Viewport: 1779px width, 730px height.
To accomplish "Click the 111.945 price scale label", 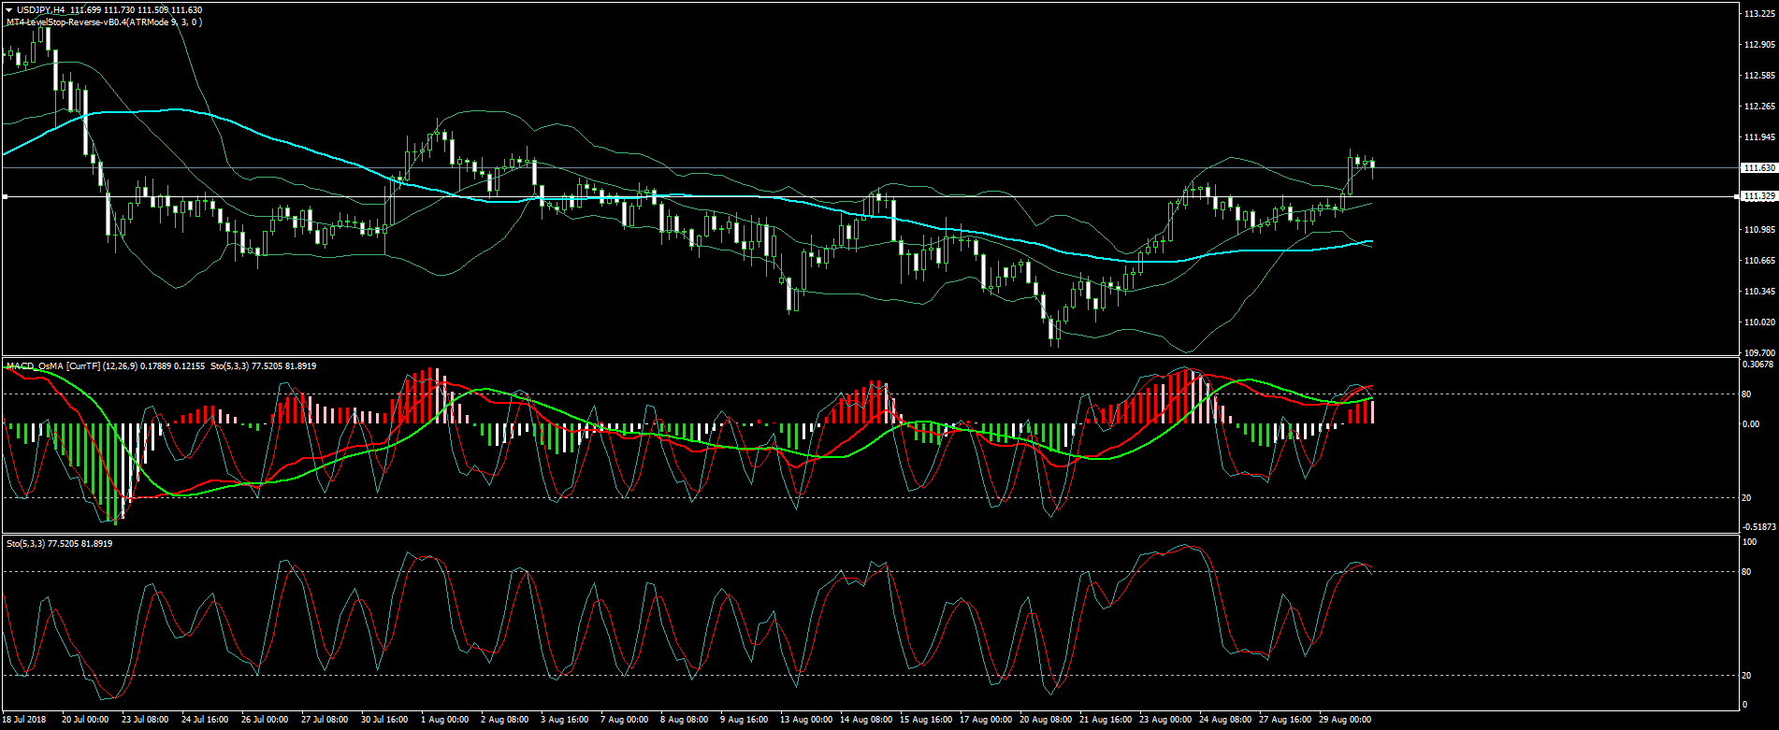I will tap(1759, 137).
